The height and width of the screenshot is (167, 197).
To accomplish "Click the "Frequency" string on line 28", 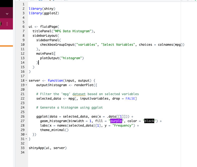I will 123,126.
